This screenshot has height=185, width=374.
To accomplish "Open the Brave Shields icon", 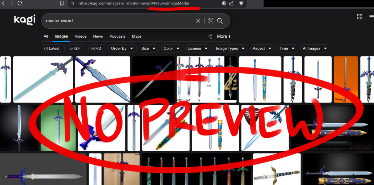I will (241, 3).
